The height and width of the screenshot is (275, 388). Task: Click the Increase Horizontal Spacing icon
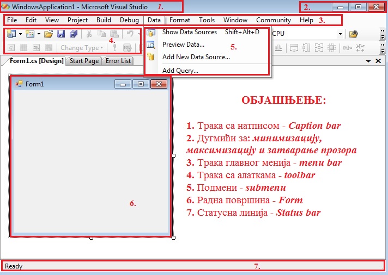360,48
